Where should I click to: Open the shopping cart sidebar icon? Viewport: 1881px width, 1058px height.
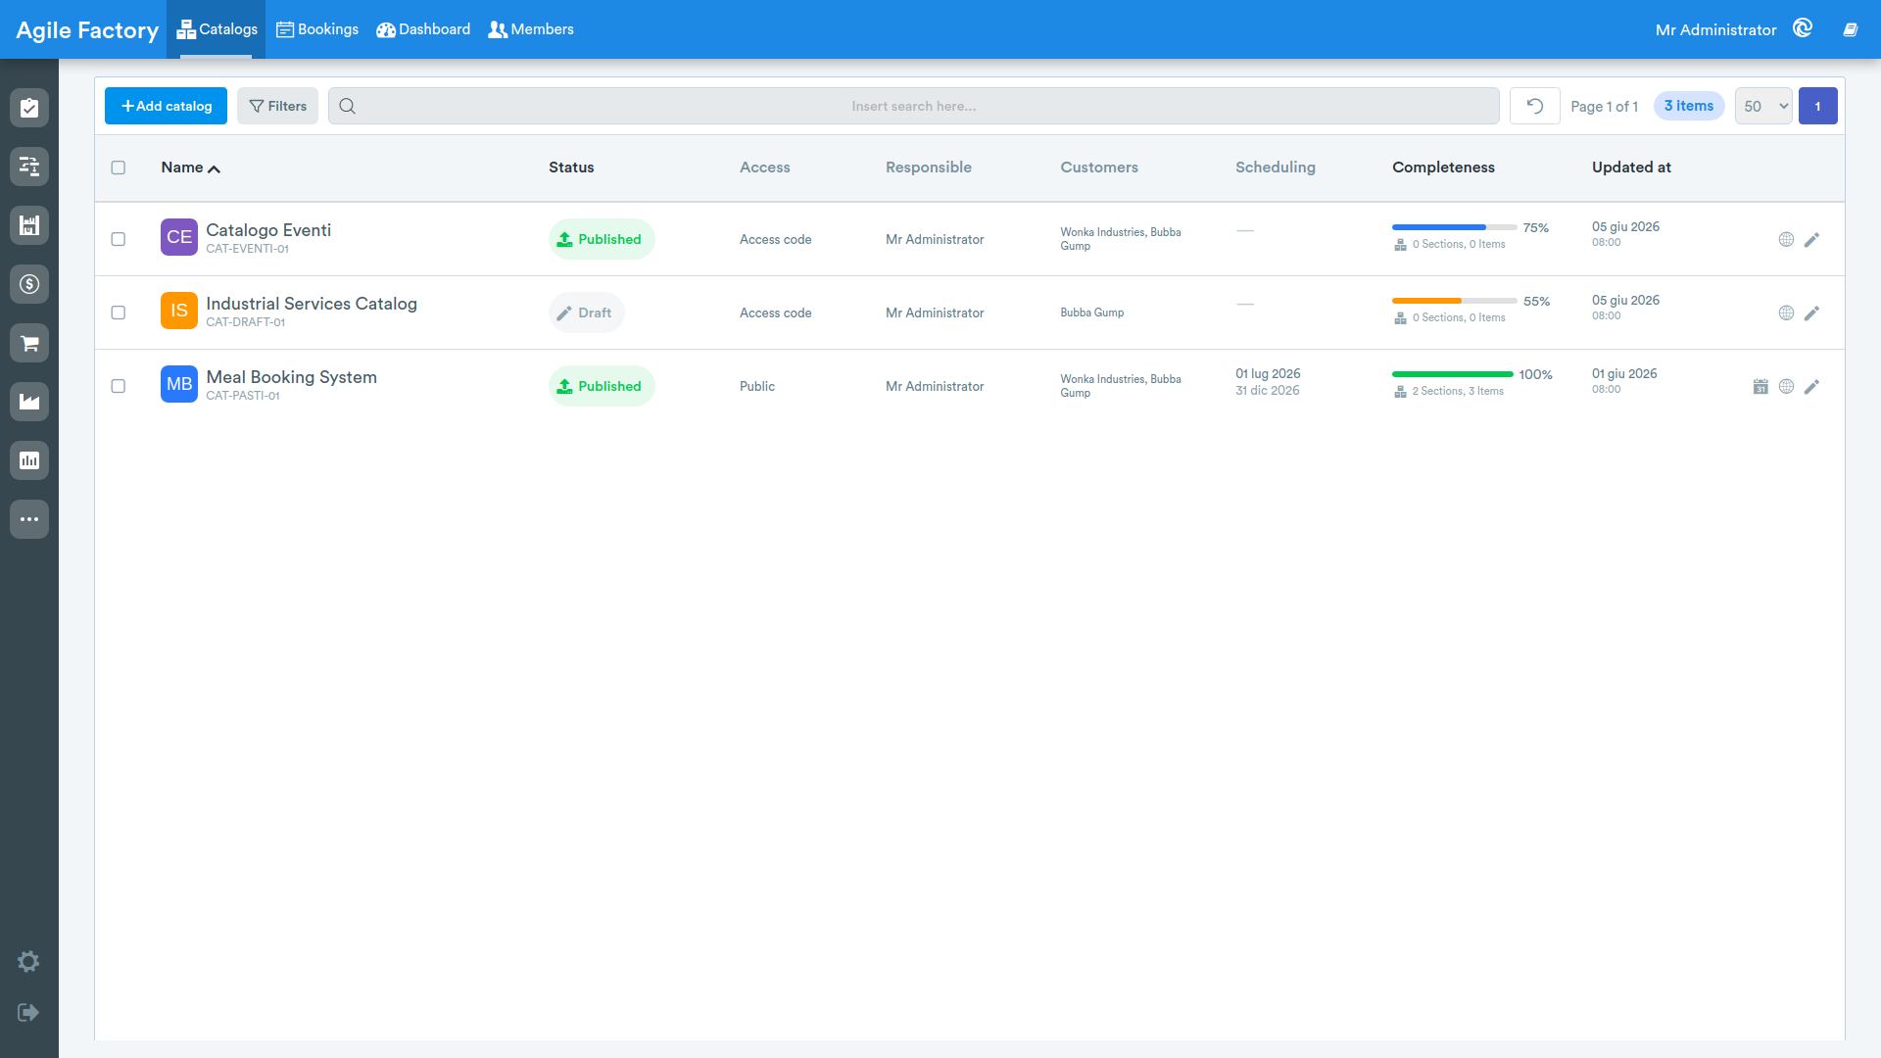[x=29, y=343]
